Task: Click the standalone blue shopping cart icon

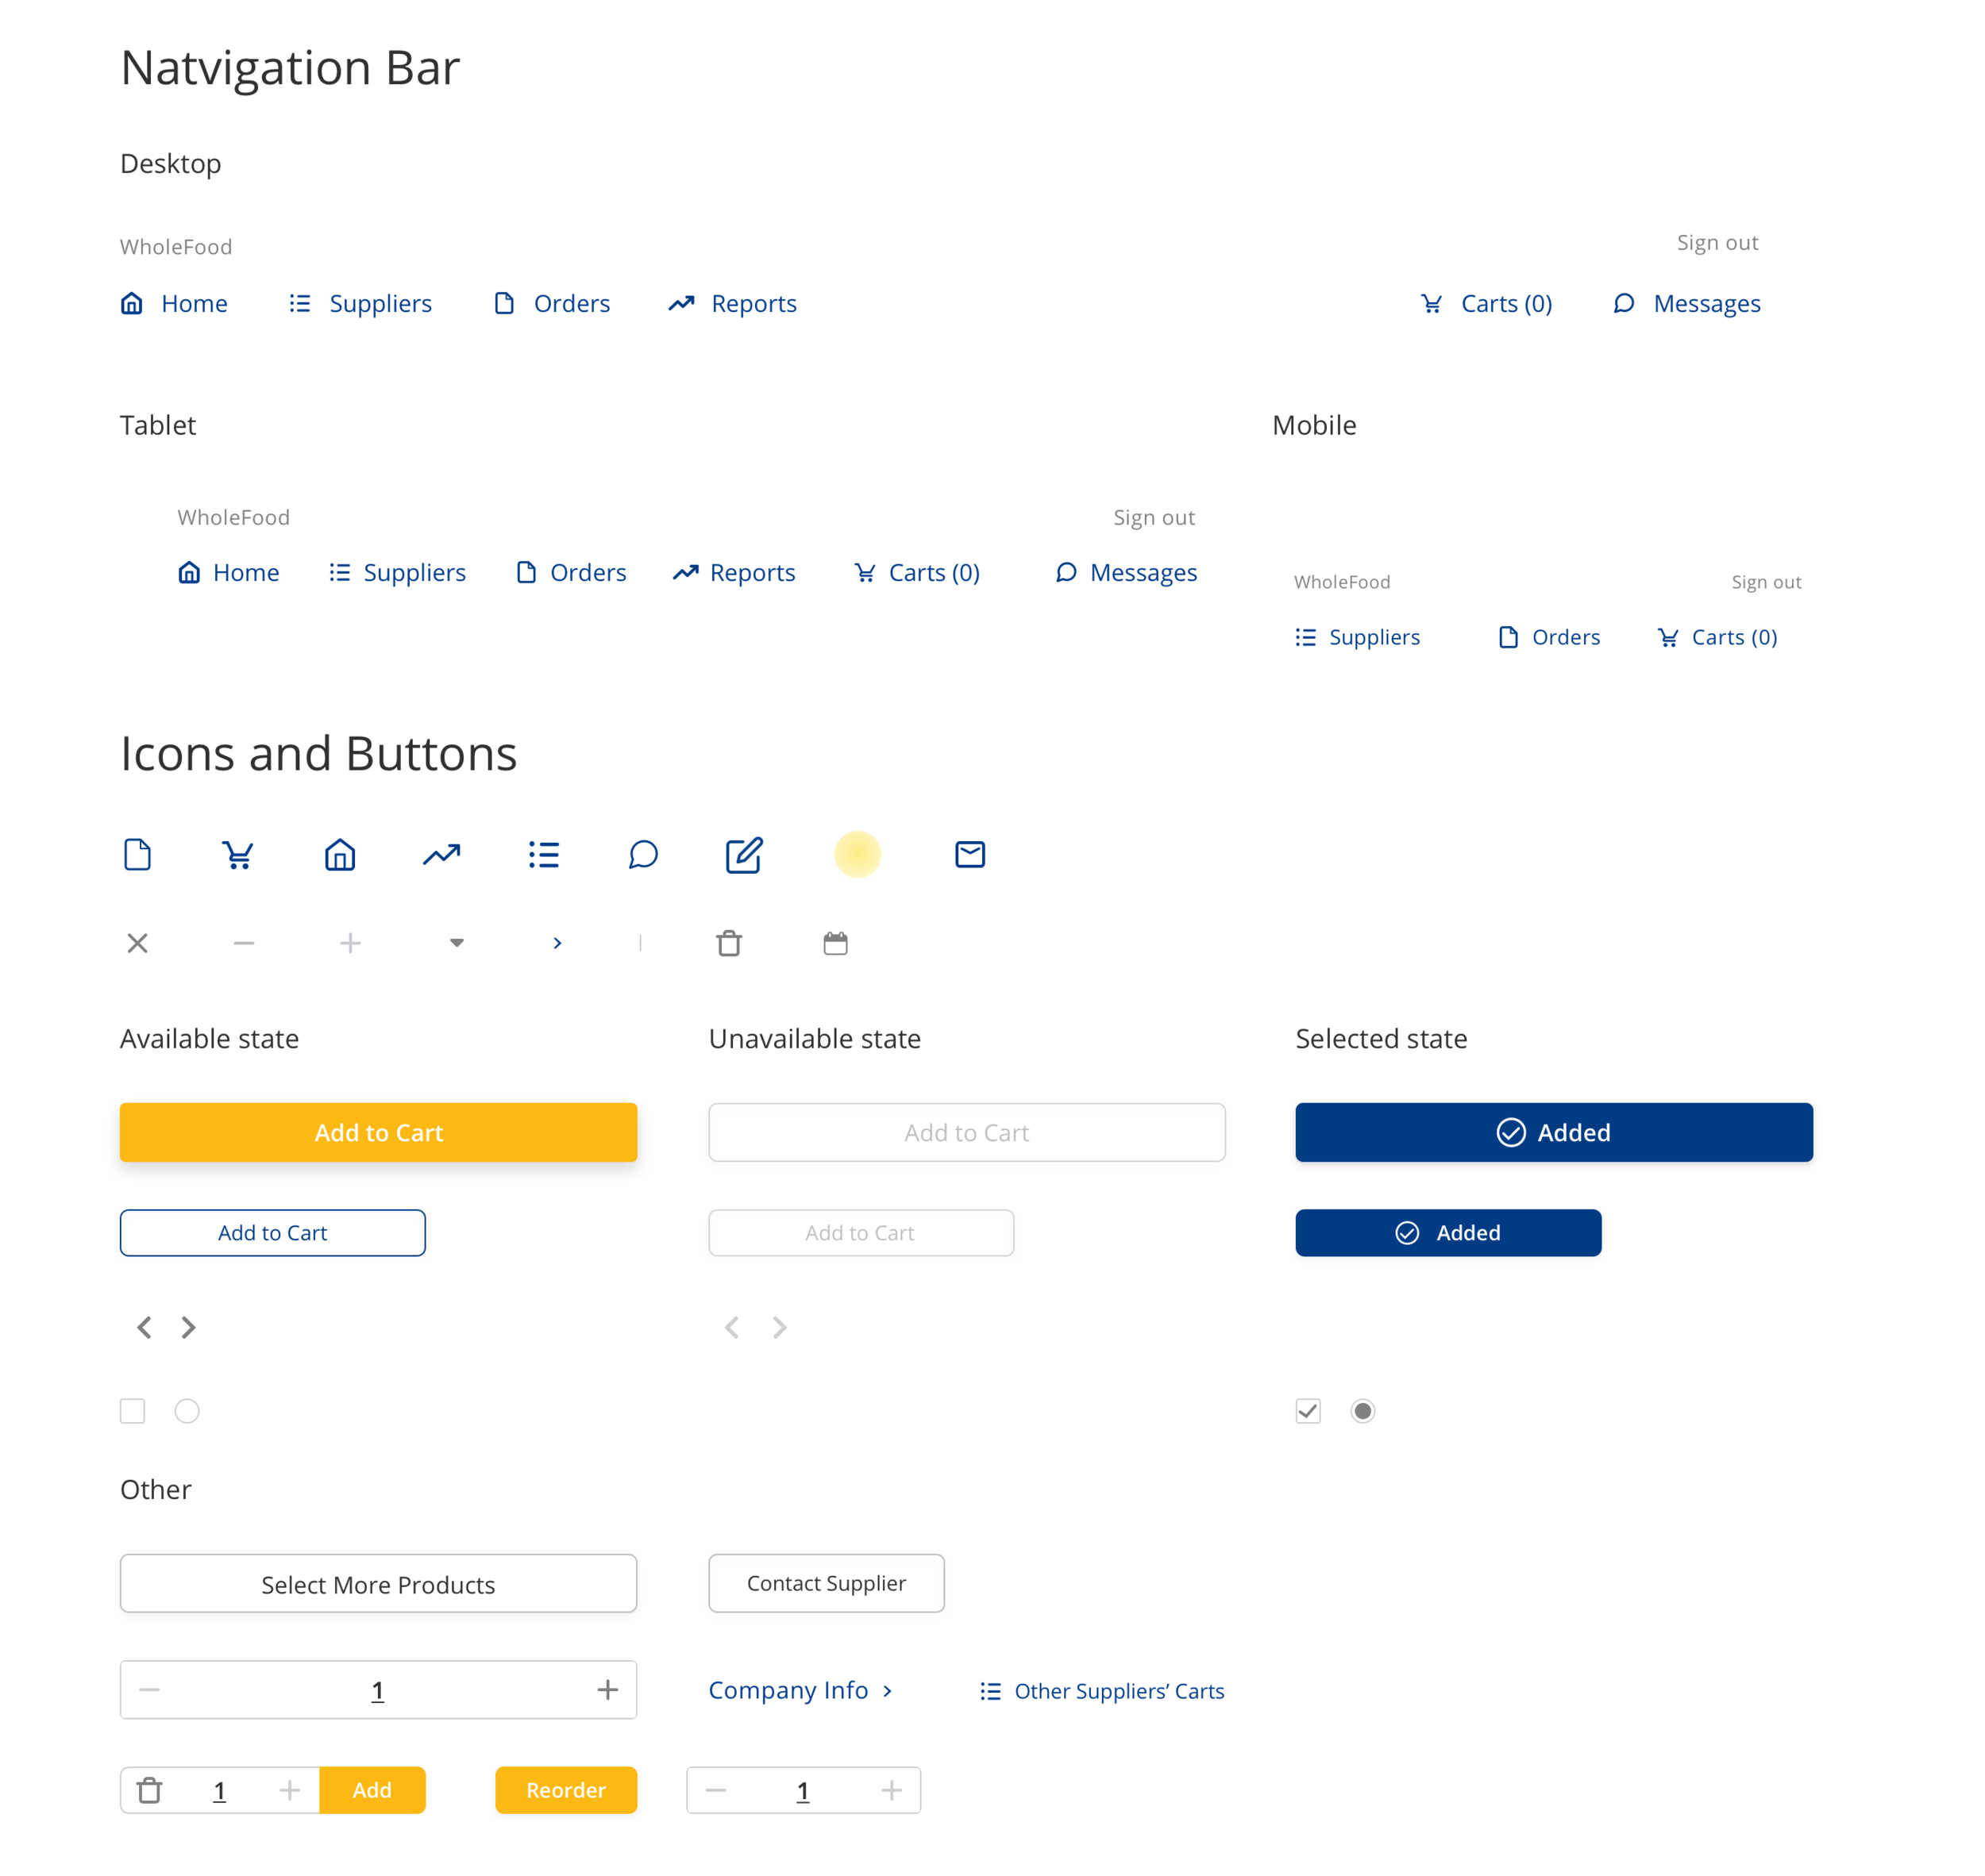Action: tap(238, 855)
